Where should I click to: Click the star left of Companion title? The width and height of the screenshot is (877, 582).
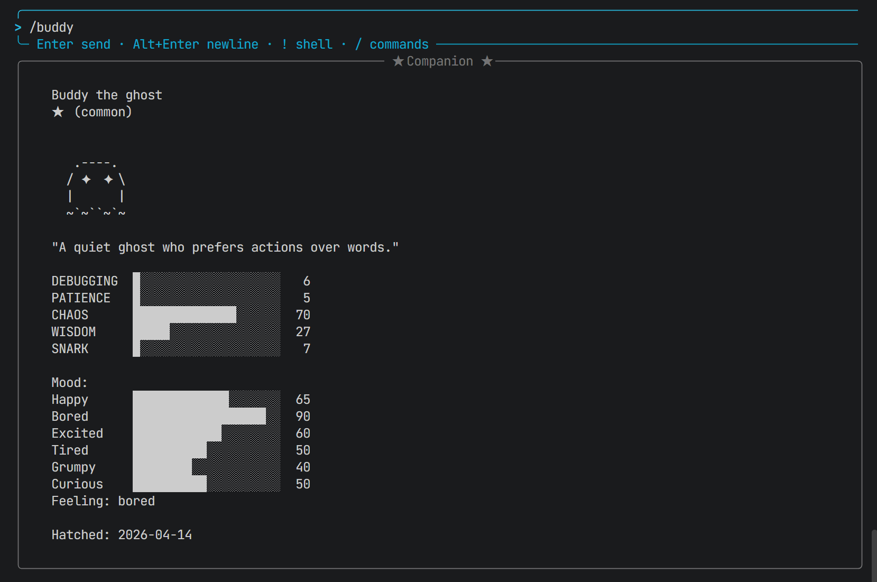[x=398, y=61]
